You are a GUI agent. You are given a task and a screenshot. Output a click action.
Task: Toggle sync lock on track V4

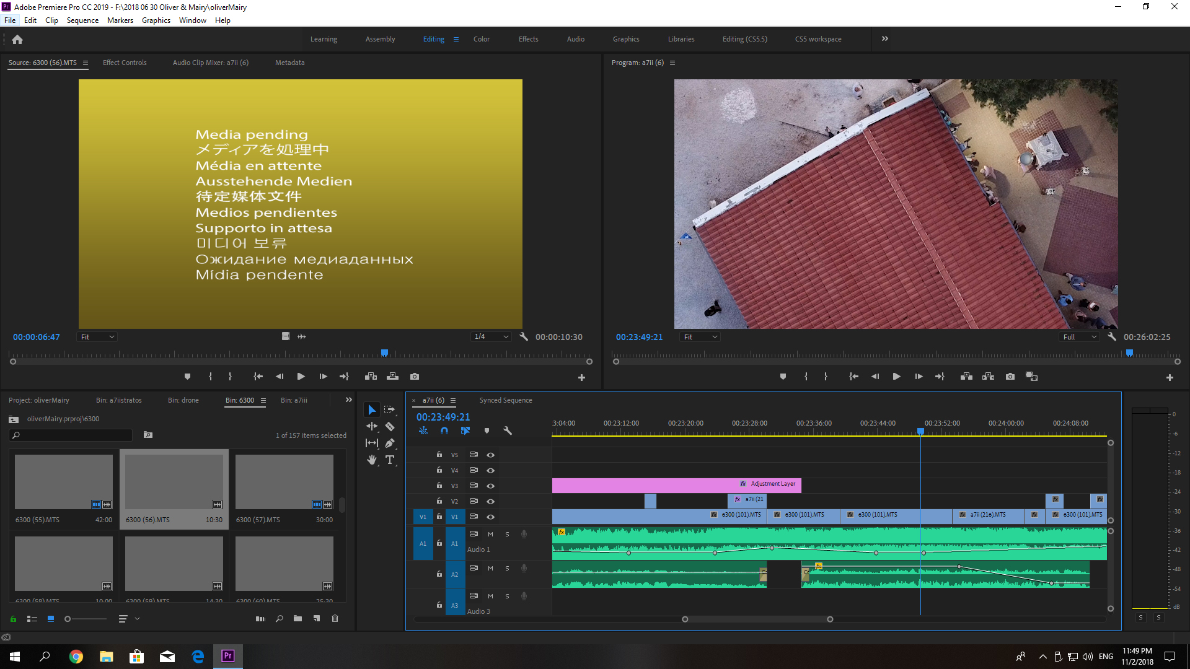pyautogui.click(x=474, y=470)
